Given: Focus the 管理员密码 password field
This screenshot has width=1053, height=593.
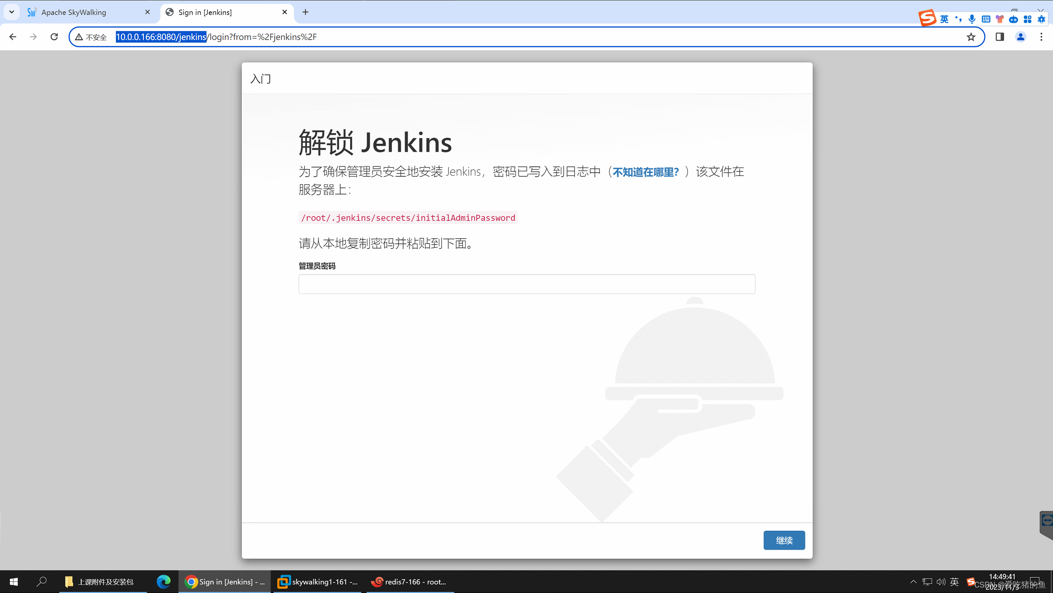Looking at the screenshot, I should (x=526, y=284).
